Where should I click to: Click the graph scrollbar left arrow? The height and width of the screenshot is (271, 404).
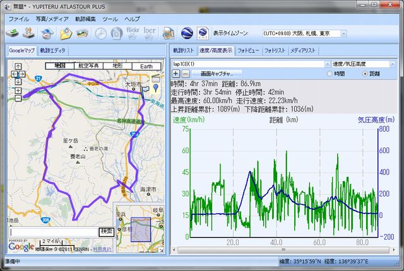click(174, 250)
